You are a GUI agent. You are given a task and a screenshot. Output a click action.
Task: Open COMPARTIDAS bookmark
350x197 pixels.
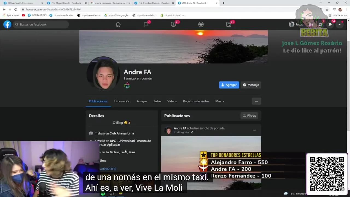pyautogui.click(x=37, y=15)
